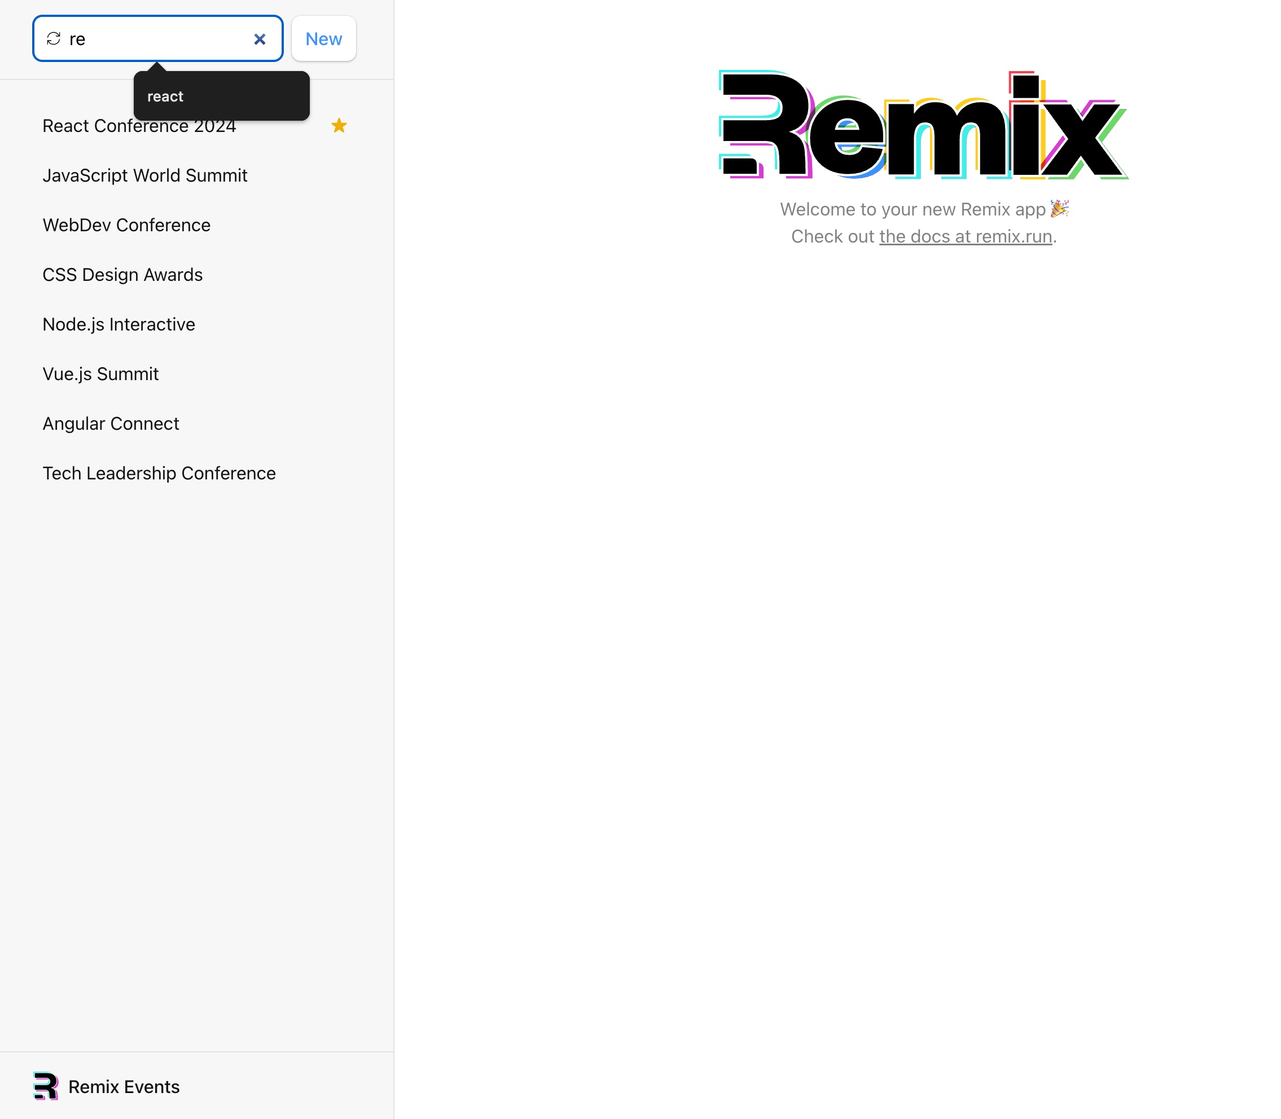Screen dimensions: 1281x1119
Task: Open React Conference 2024 event
Action: coord(196,126)
